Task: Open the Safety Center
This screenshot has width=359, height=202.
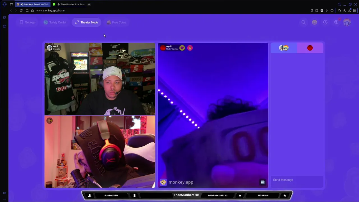Action: (x=55, y=22)
